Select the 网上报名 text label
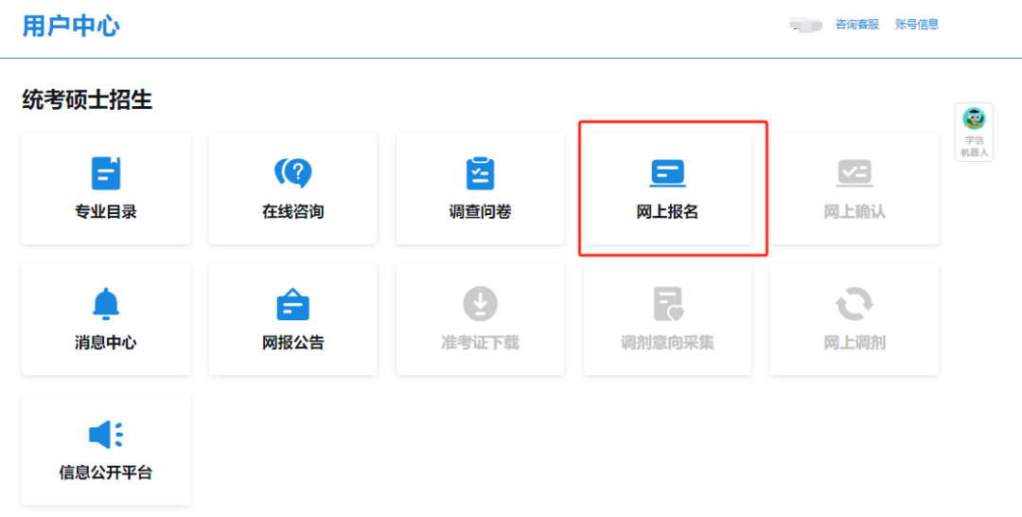 click(x=667, y=212)
